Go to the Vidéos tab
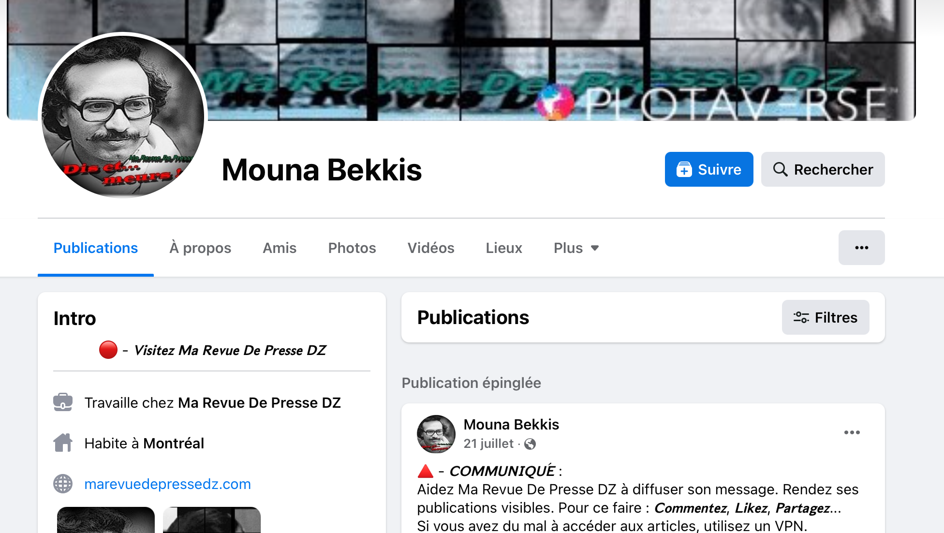 point(431,248)
